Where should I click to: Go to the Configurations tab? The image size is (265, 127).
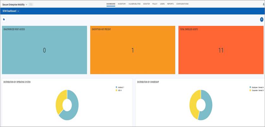point(182,4)
